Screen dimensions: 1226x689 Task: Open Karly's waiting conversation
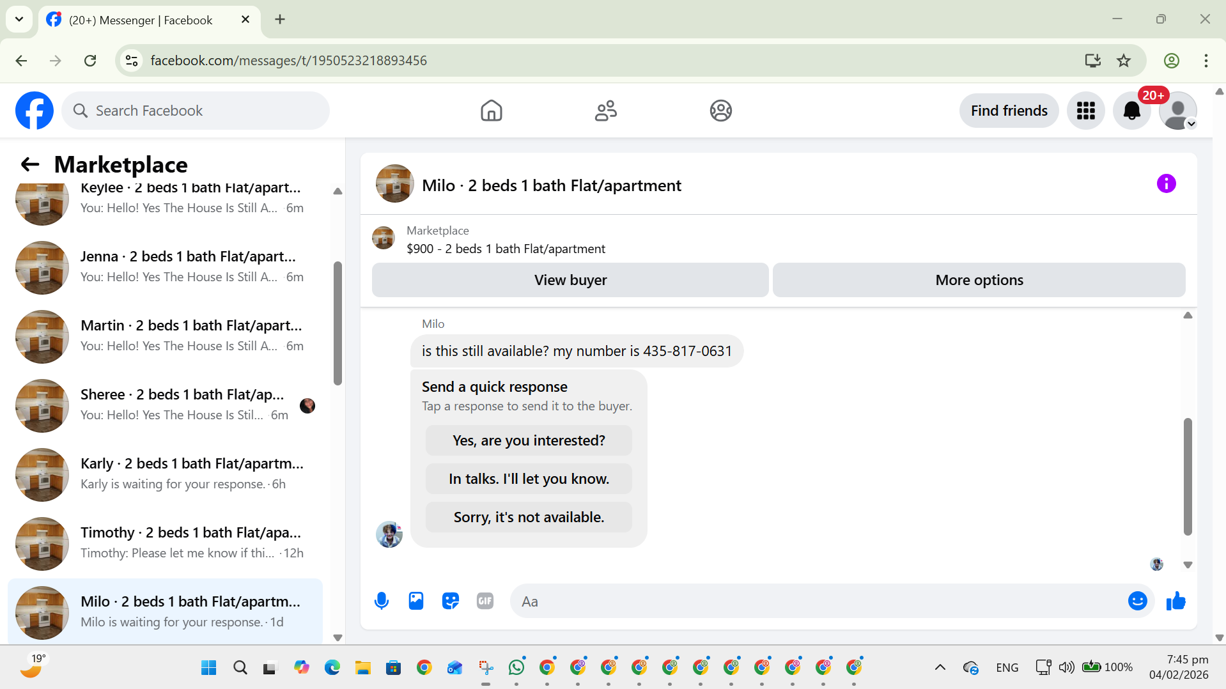(x=165, y=475)
